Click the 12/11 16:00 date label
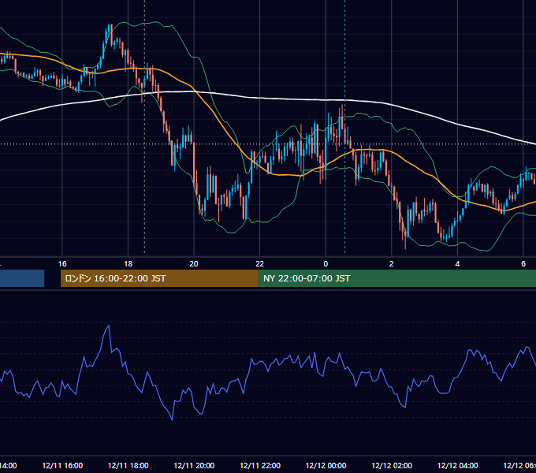This screenshot has height=473, width=536. point(62,465)
